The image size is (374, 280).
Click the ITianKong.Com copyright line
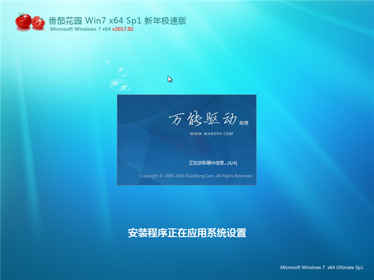(x=196, y=176)
